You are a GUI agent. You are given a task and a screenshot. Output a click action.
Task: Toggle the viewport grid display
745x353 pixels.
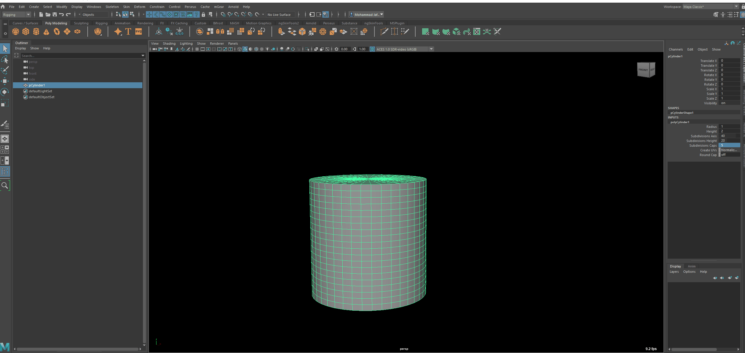point(197,49)
